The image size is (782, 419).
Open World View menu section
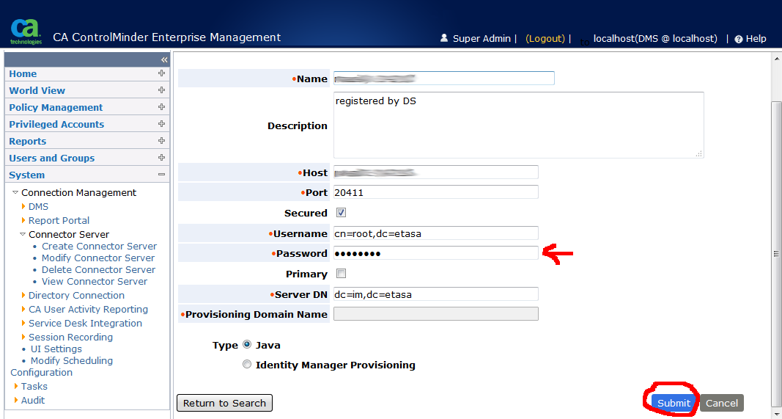click(x=37, y=90)
